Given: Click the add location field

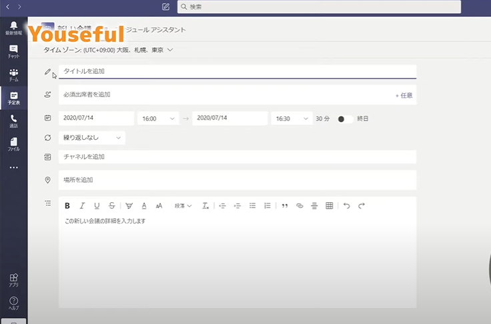Looking at the screenshot, I should click(237, 180).
